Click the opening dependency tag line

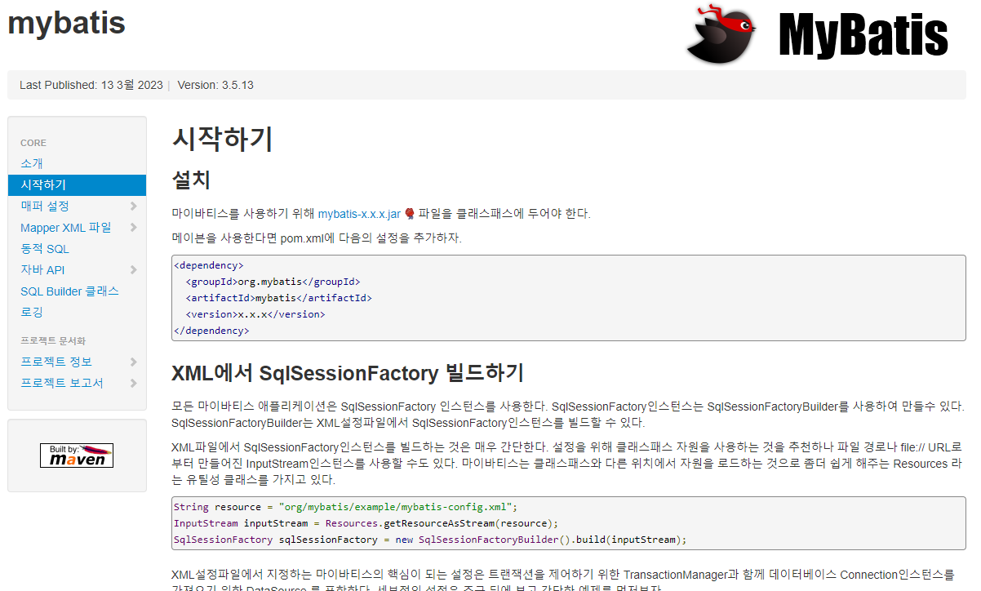click(208, 265)
